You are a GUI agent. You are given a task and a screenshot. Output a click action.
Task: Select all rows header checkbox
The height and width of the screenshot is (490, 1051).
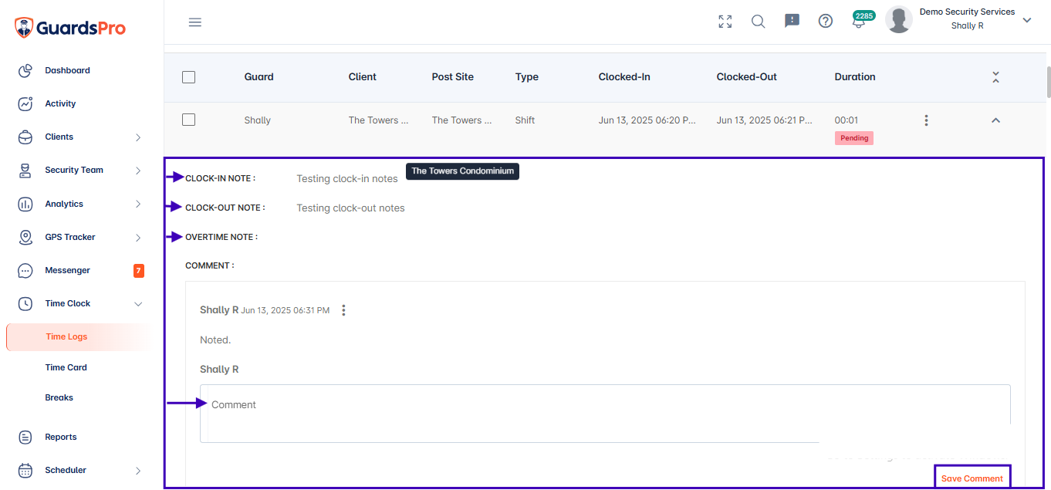[188, 77]
